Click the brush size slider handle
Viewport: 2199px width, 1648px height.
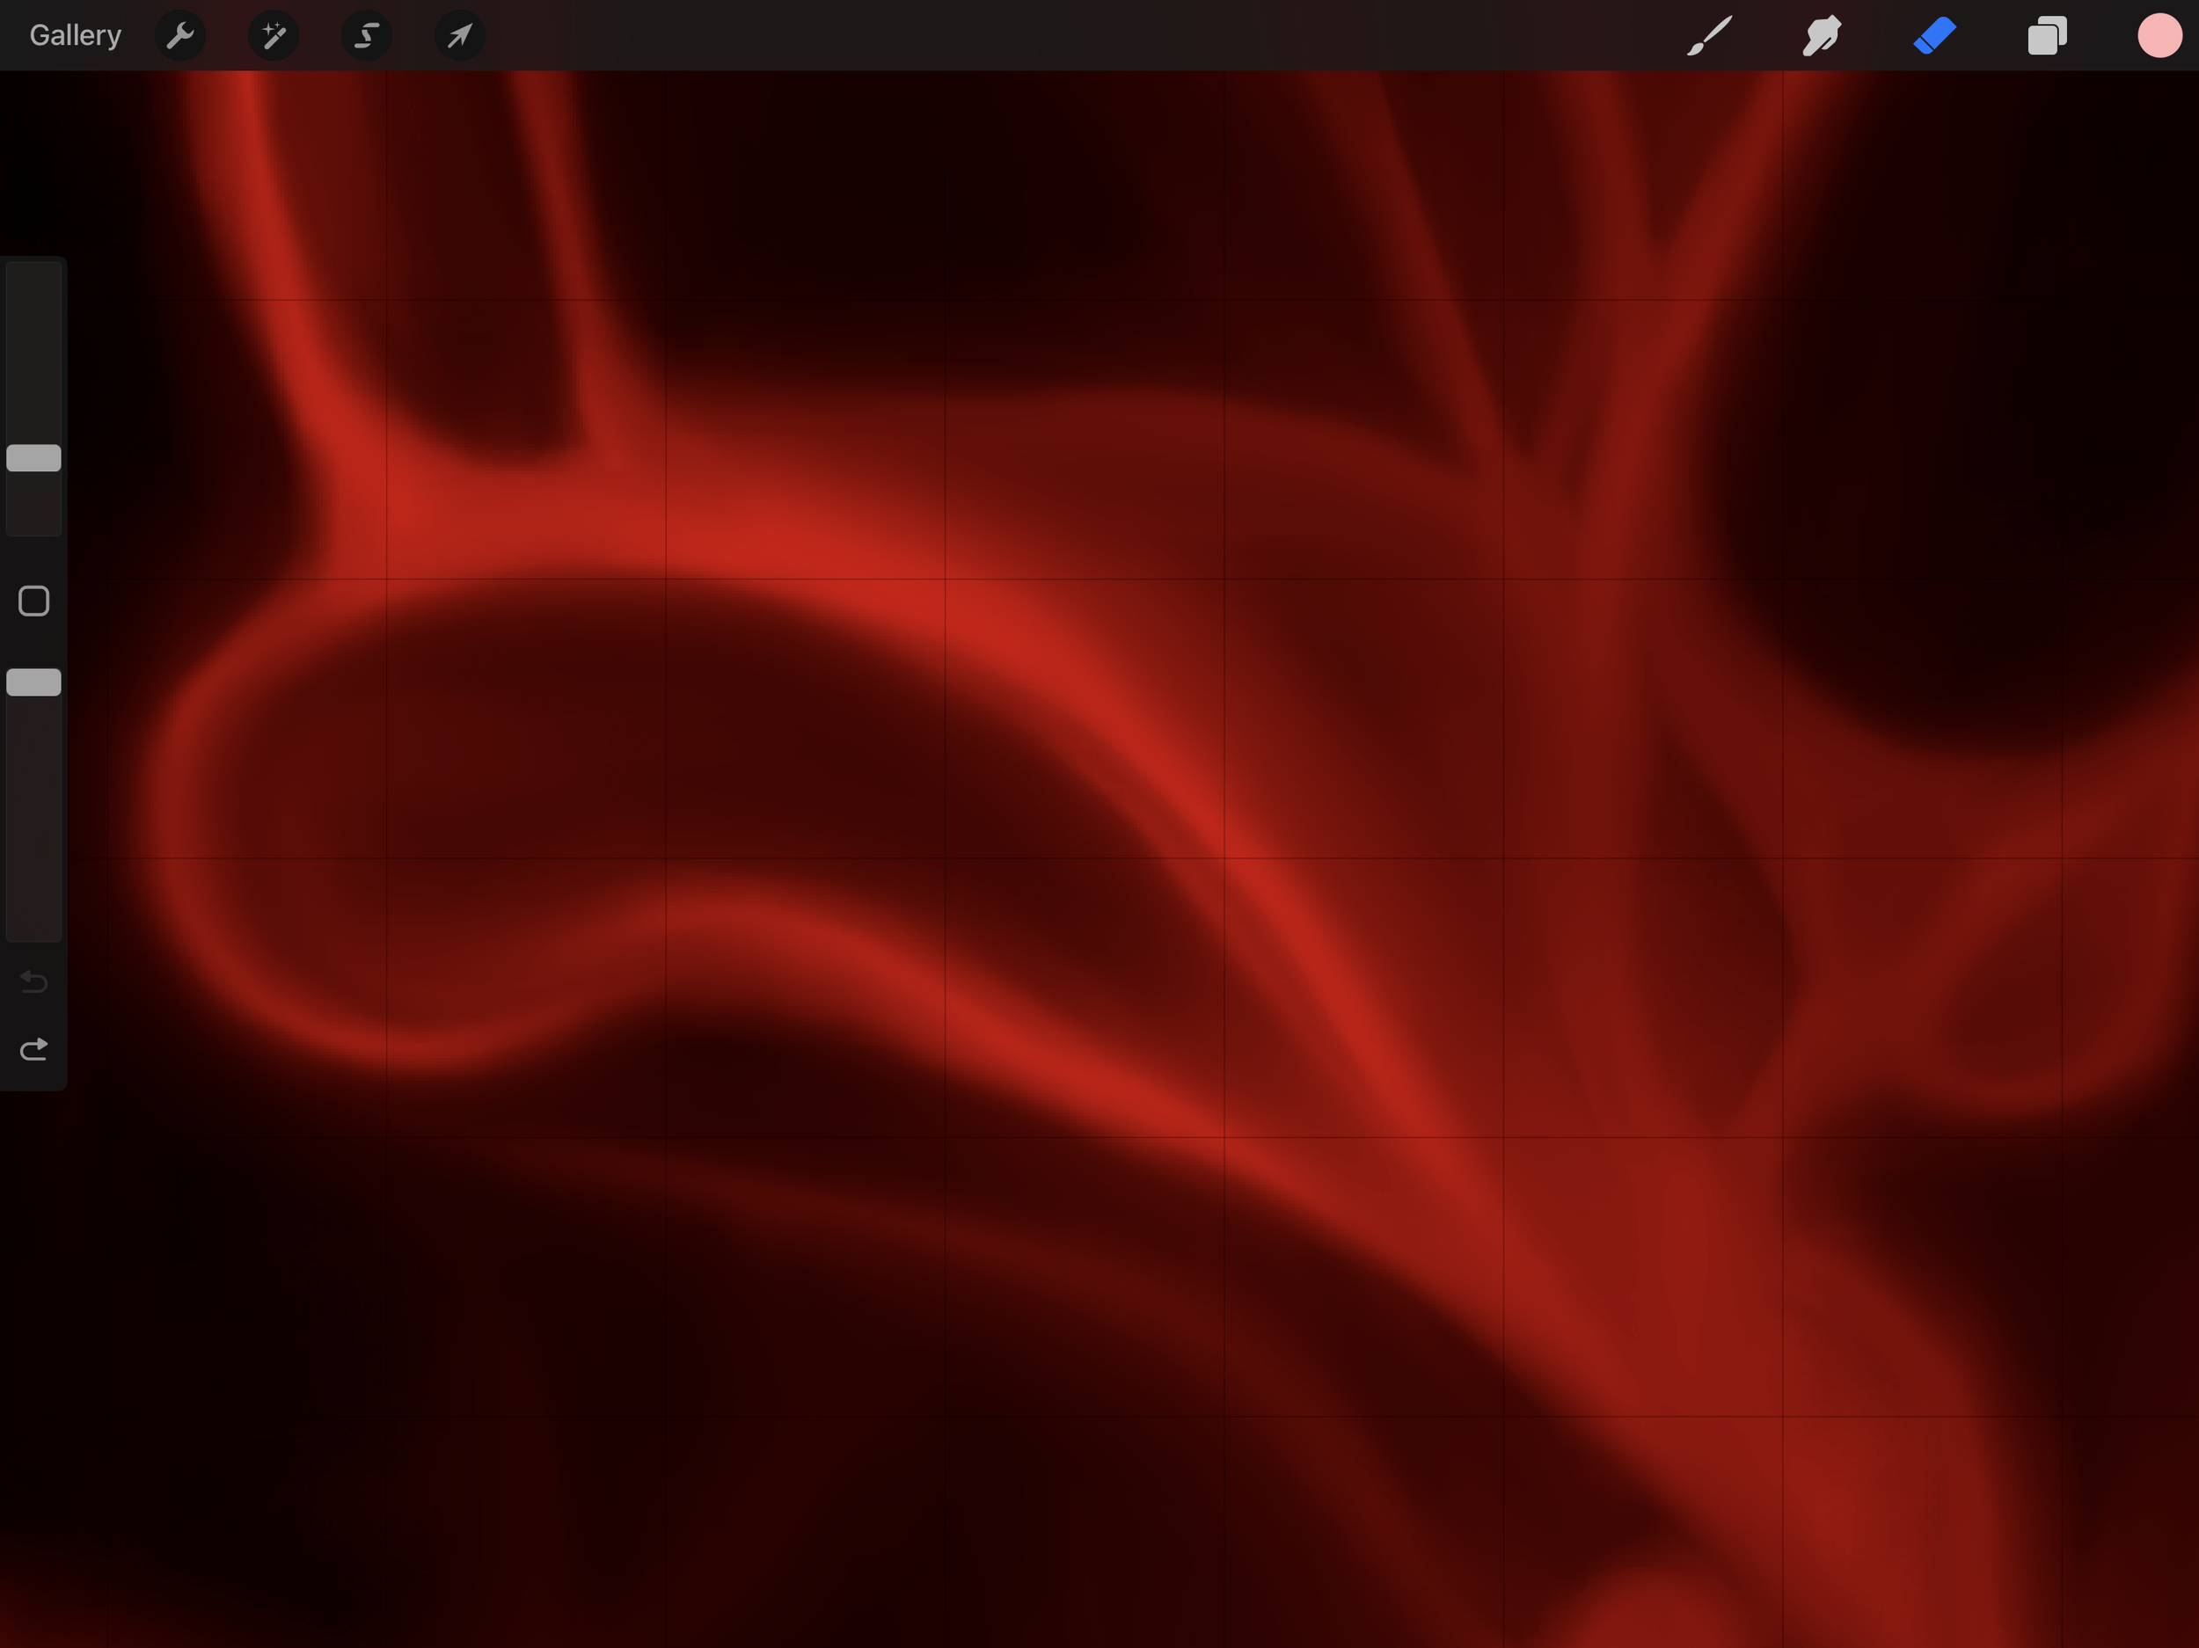[x=33, y=458]
